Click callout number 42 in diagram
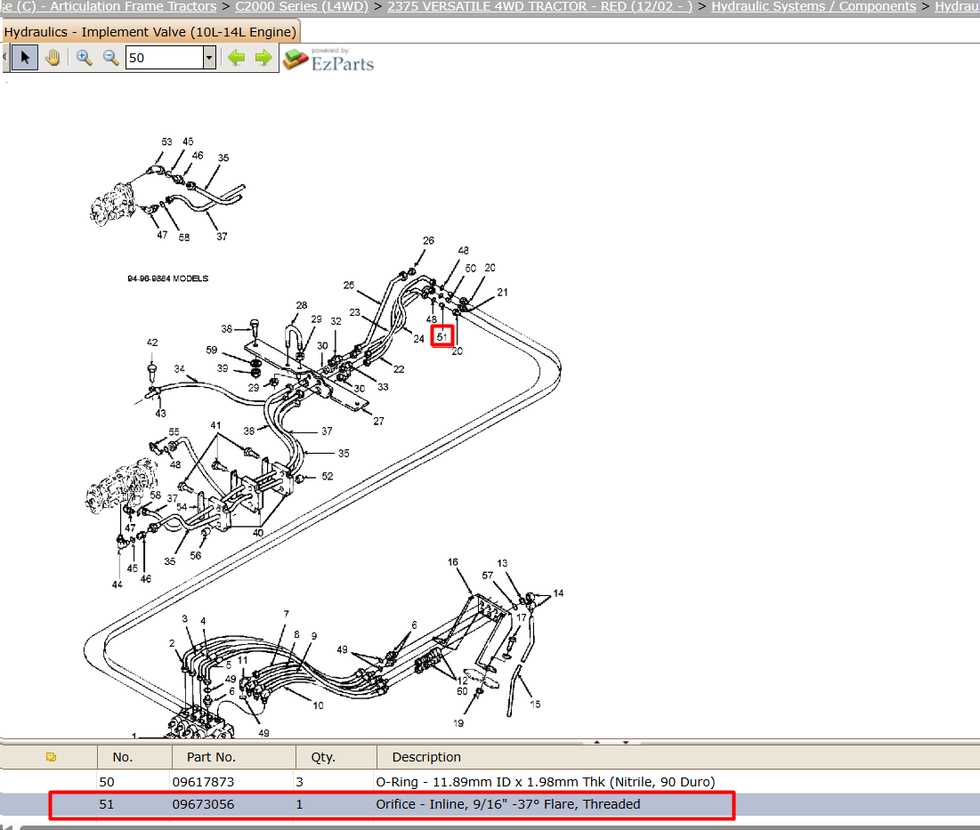980x830 pixels. 152,342
